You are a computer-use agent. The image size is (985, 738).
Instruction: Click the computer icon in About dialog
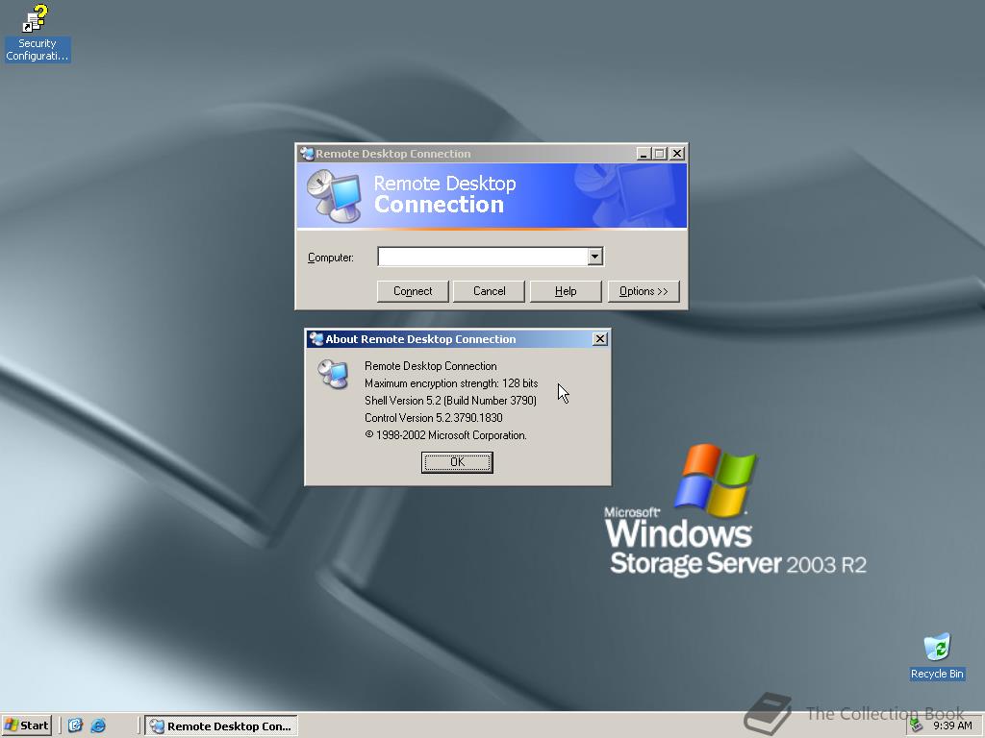pos(334,374)
